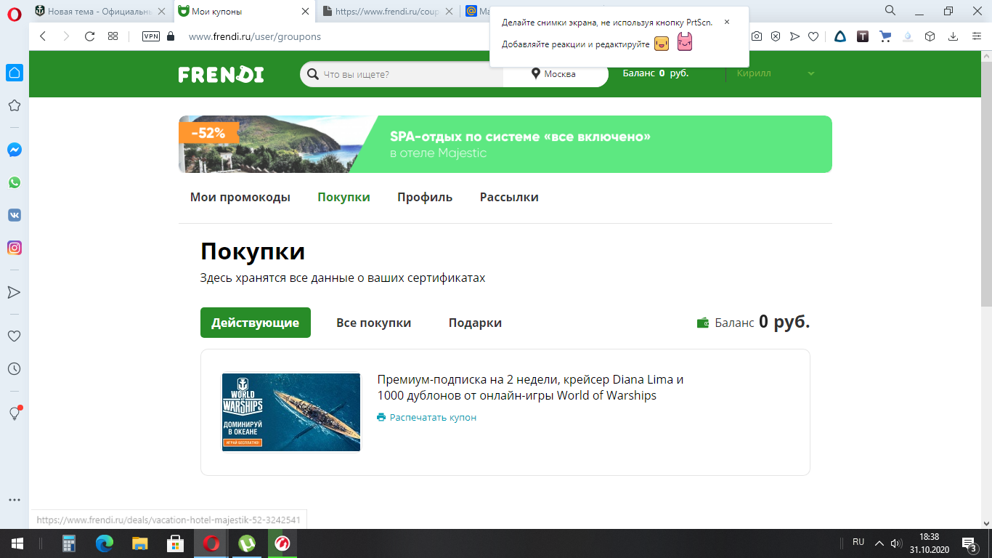992x558 pixels.
Task: Select the 'Действующие' filter
Action: [x=256, y=323]
